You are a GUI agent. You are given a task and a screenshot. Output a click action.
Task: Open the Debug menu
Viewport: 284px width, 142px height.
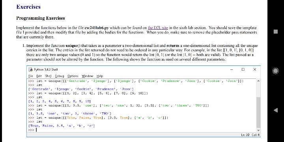(x=60, y=76)
